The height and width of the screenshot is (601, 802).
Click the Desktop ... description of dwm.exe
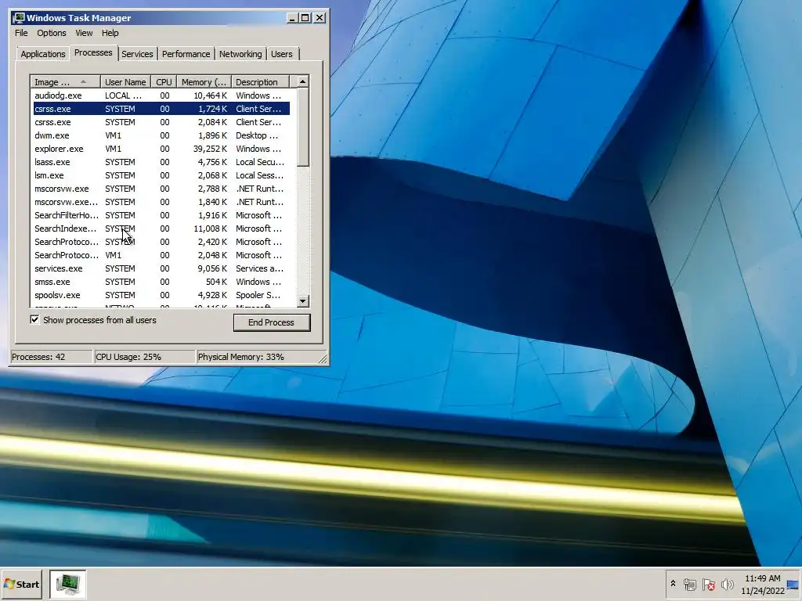257,135
